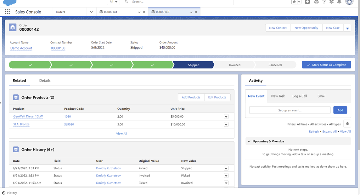
Task: Open the favorites list dropdown arrow
Action: [299, 2]
